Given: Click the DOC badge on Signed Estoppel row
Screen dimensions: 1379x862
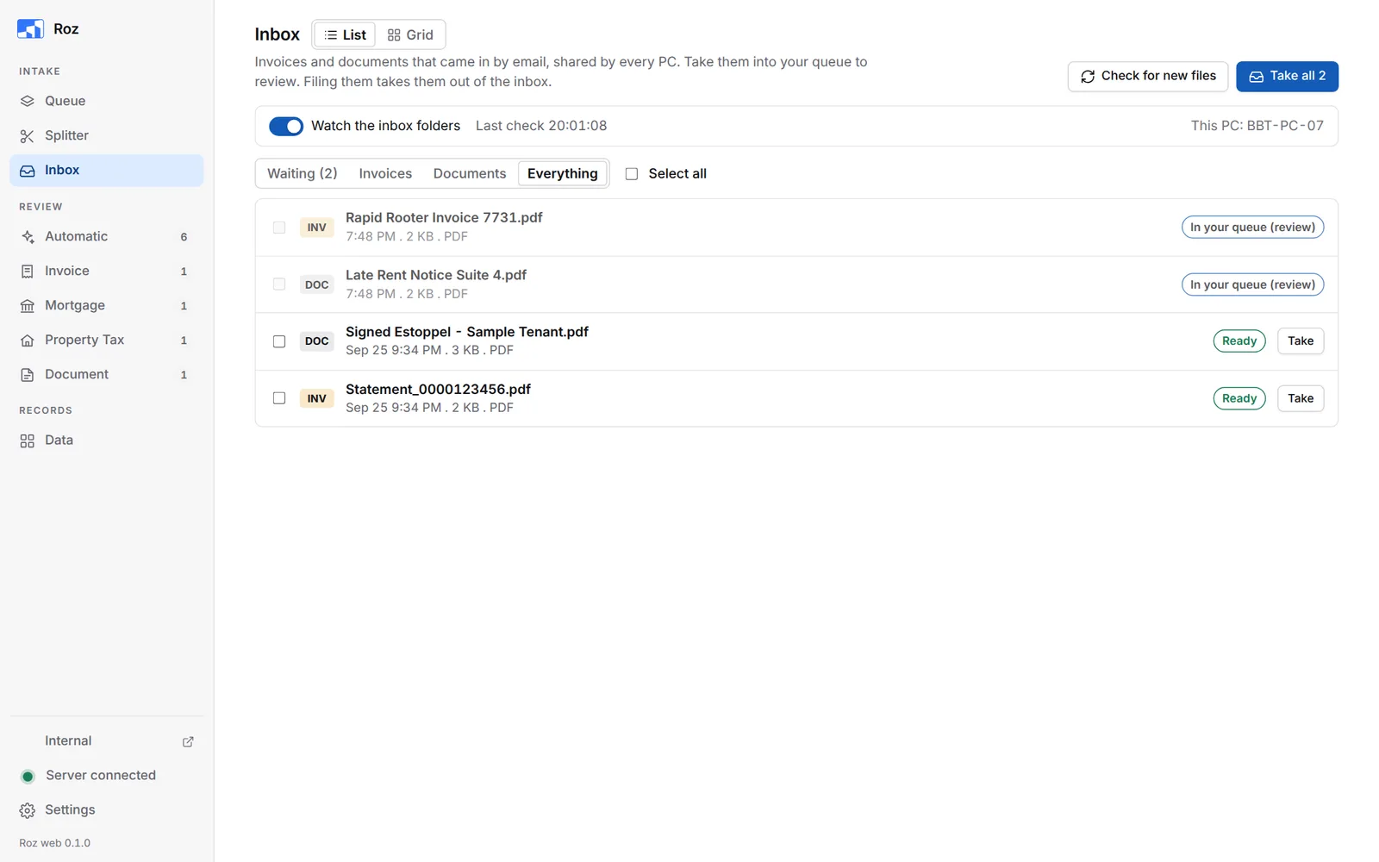Looking at the screenshot, I should [x=316, y=341].
